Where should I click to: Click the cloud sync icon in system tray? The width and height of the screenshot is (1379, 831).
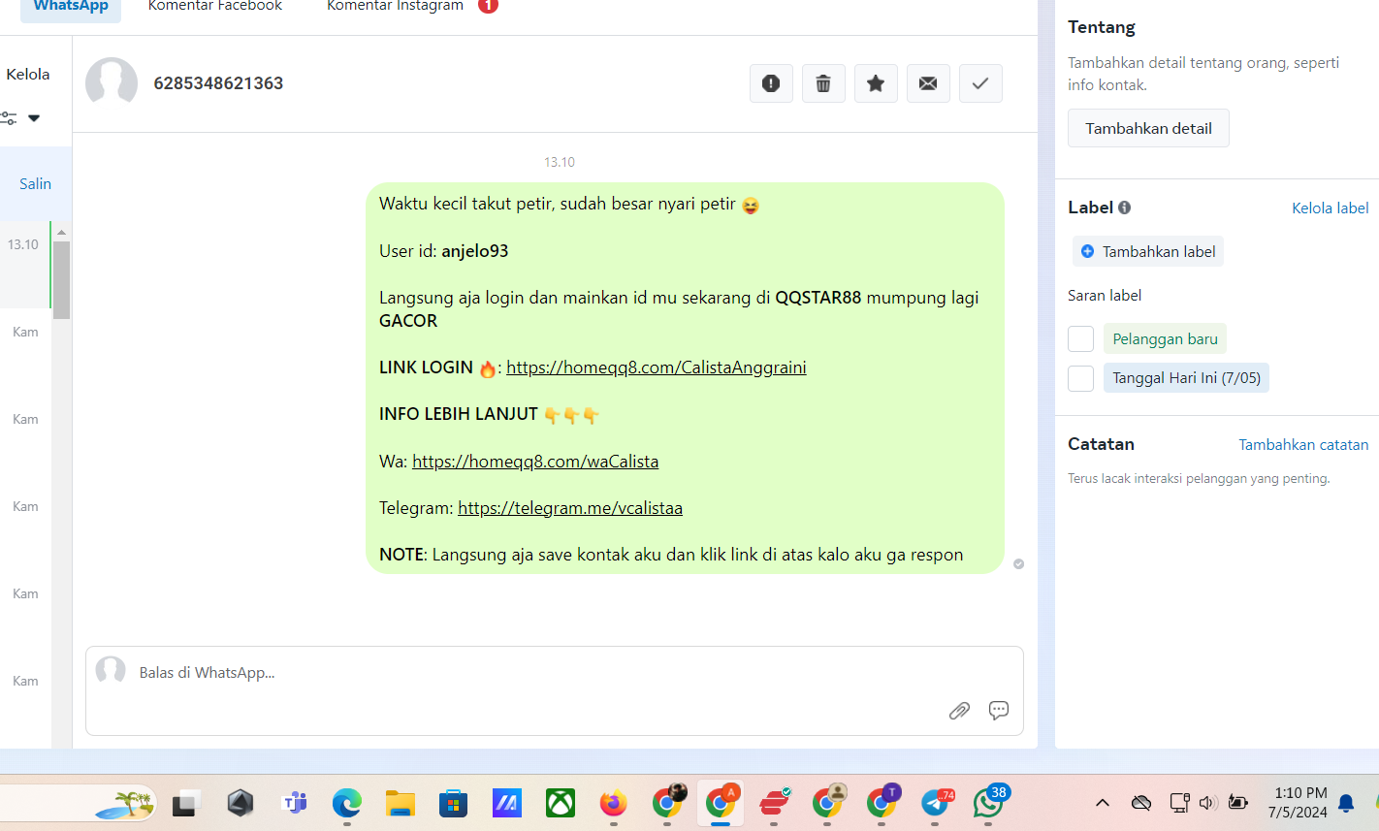point(1141,803)
